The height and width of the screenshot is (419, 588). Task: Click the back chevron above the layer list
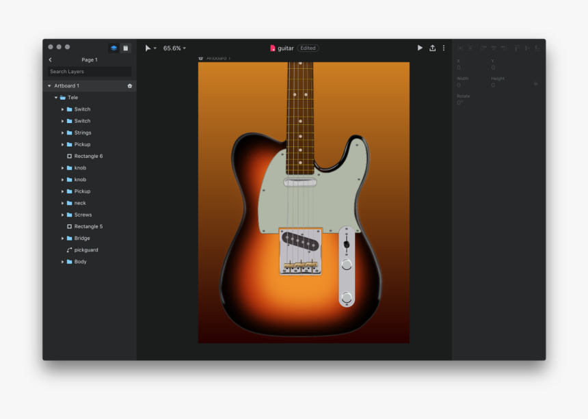pos(50,59)
